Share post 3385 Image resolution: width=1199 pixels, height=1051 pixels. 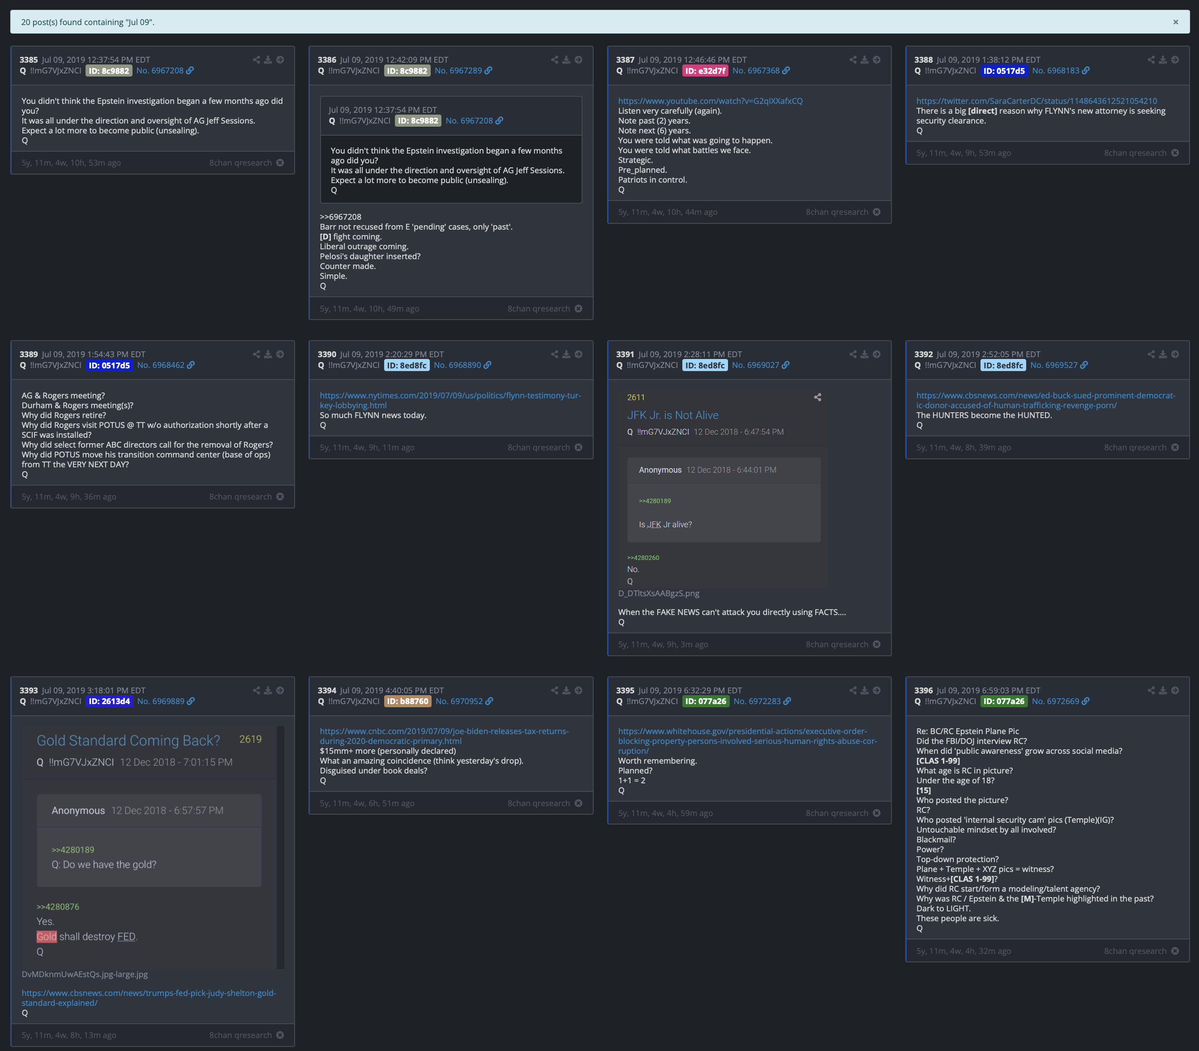[257, 60]
